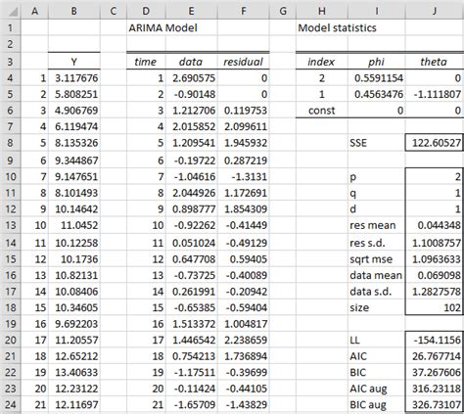Select column B header
This screenshot has height=414, width=464.
point(74,11)
